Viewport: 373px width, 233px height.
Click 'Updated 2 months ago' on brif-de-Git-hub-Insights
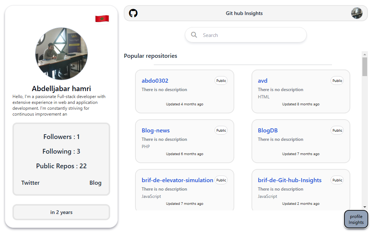pos(301,203)
